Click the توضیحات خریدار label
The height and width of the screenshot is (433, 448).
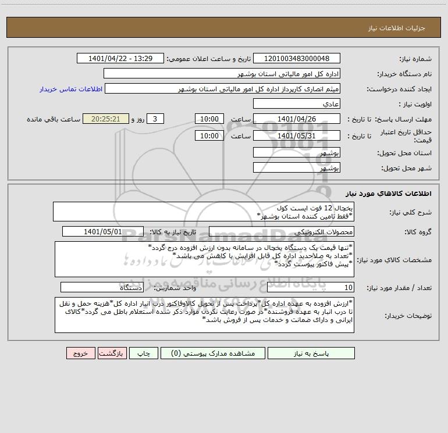(408, 316)
